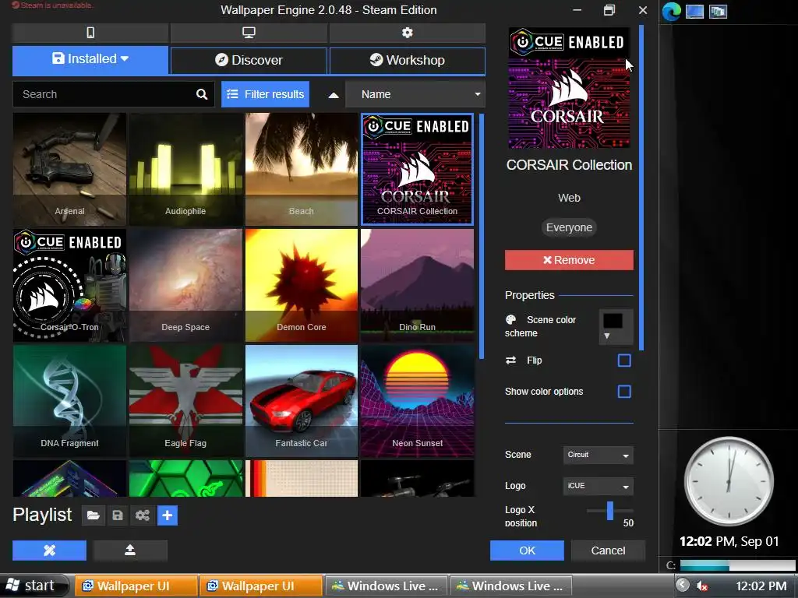Select the green Razer hexagon wallpaper
This screenshot has height=598, width=798.
185,479
